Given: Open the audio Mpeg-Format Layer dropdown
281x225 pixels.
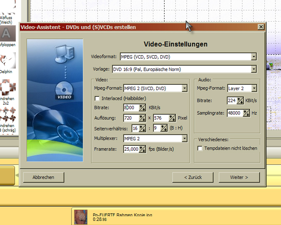Looking at the screenshot, I should 254,88.
